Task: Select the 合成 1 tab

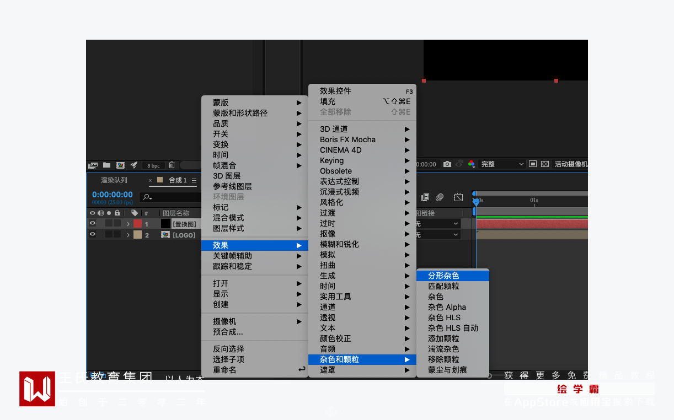Action: tap(178, 180)
